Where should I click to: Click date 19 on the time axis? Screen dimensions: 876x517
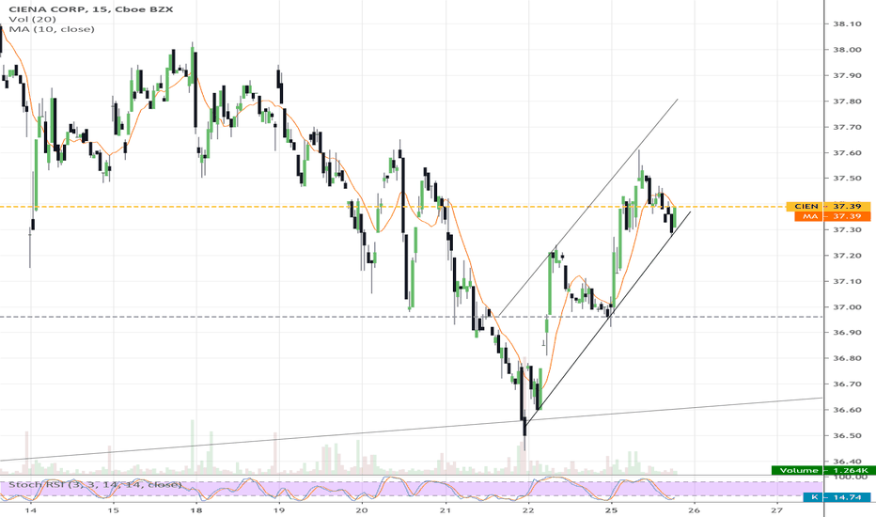pos(279,509)
